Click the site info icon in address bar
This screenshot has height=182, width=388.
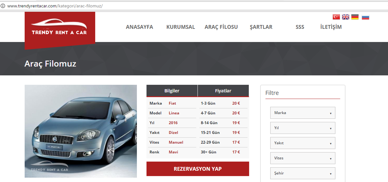(x=3, y=6)
